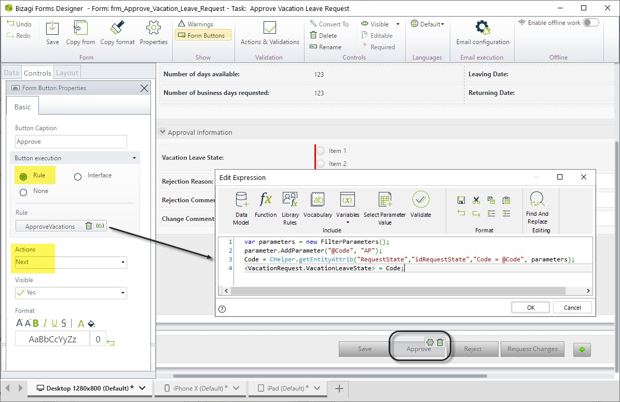Switch to the Layout tab
This screenshot has width=620, height=402.
click(x=67, y=73)
